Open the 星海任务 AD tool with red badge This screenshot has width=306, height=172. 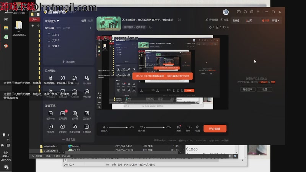coord(63,115)
